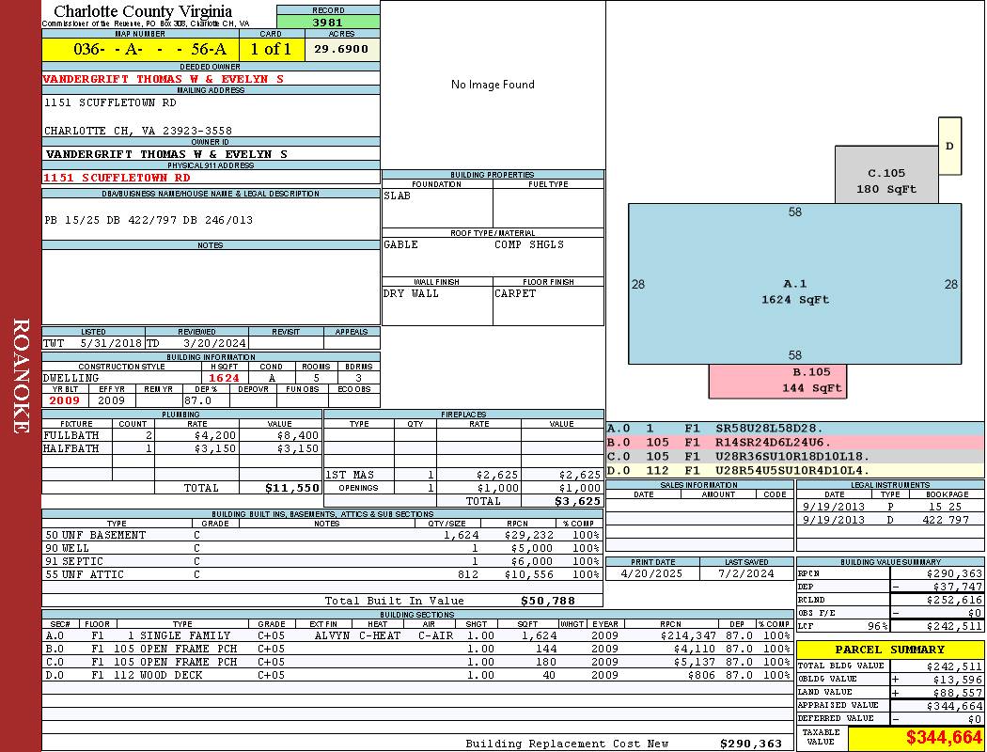Select yellow sketch code row D.0
Image resolution: width=987 pixels, height=752 pixels.
tap(795, 470)
